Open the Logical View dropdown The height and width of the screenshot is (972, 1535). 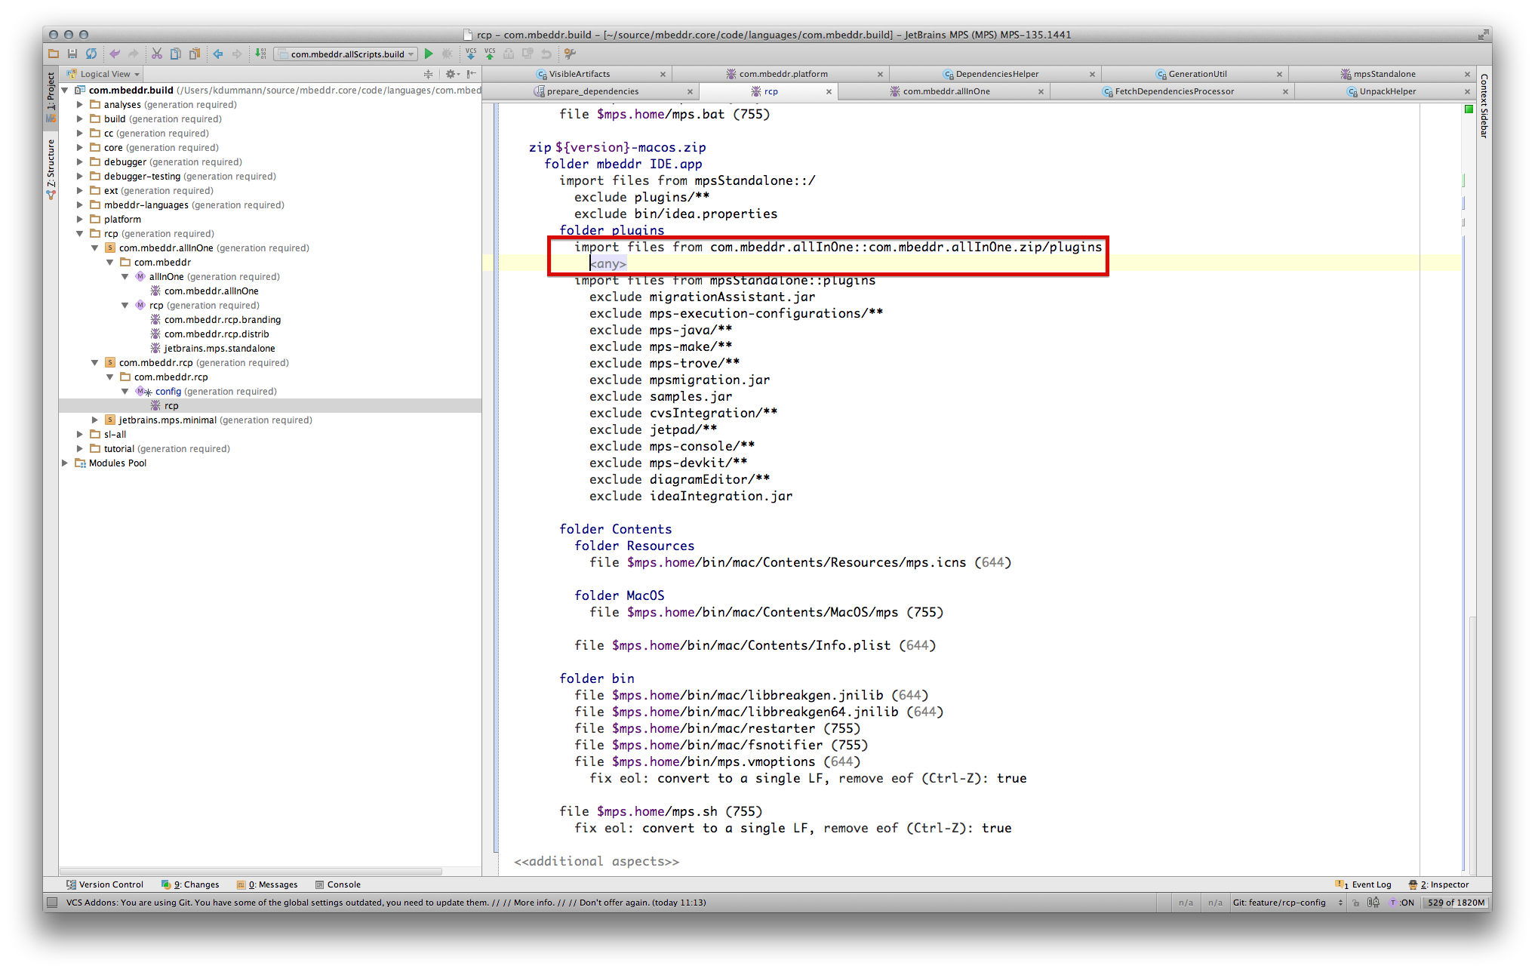104,74
